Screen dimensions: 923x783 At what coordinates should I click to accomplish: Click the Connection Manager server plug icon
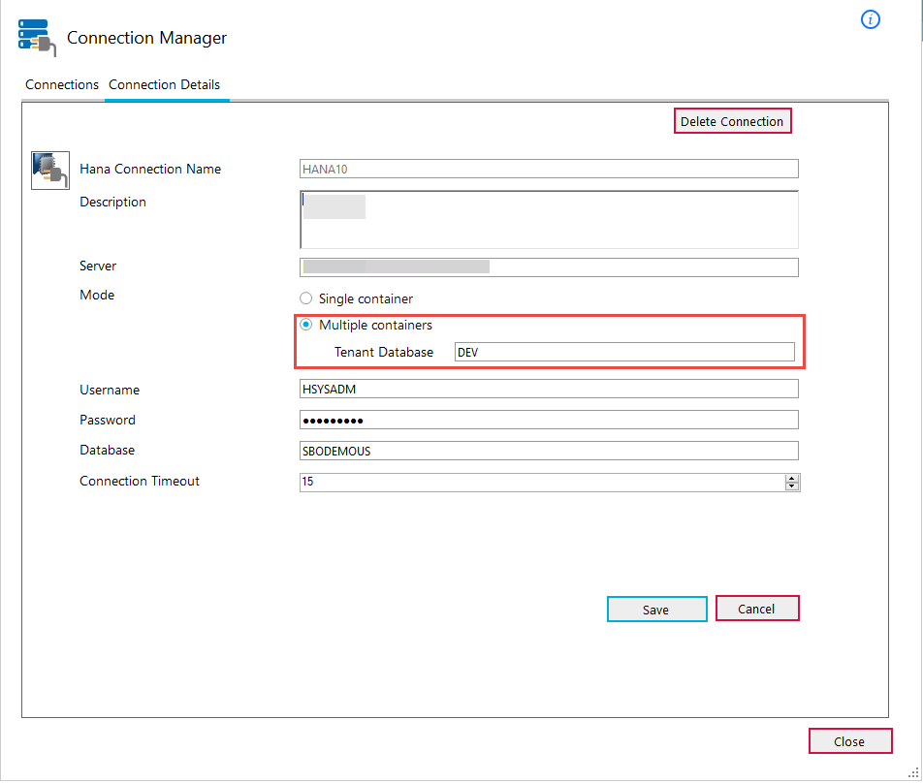(x=37, y=38)
